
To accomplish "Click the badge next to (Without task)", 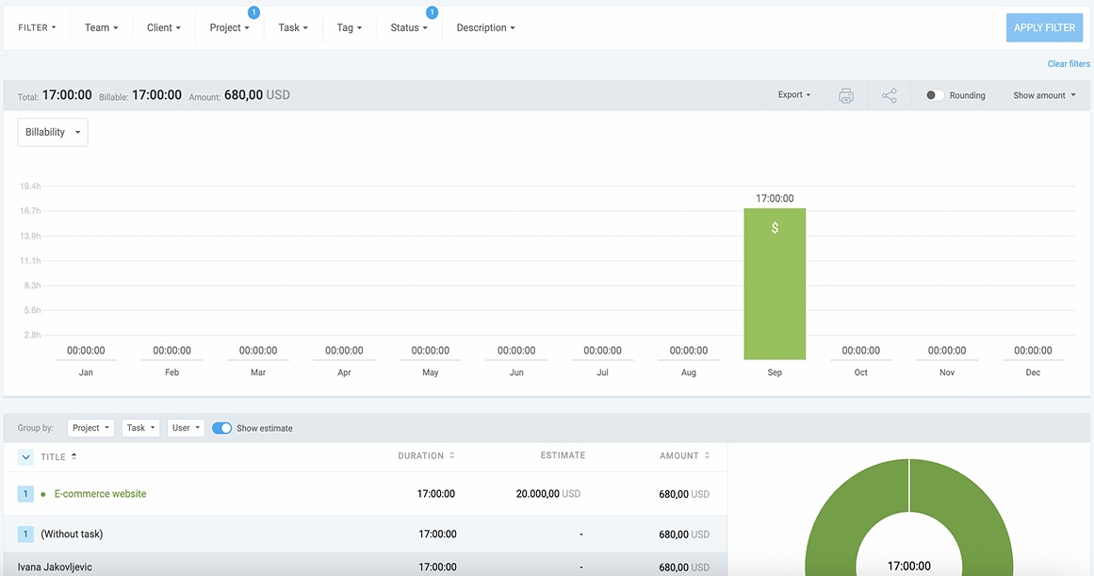I will pos(26,535).
